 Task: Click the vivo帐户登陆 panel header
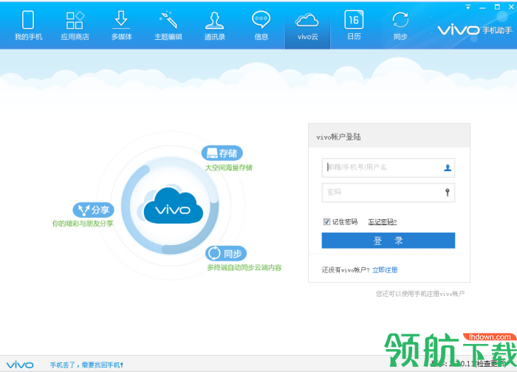[389, 136]
